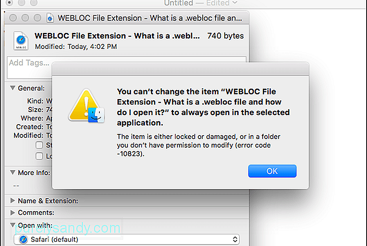
Task: Click the small document icon in title bar
Action: 50,18
